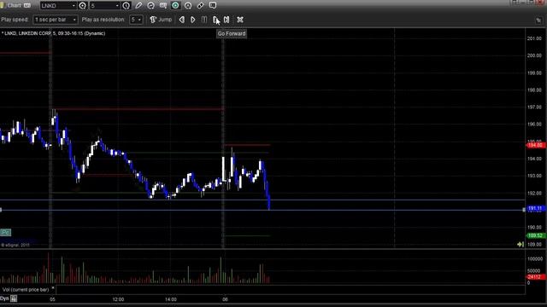The height and width of the screenshot is (307, 547).
Task: Click the Go Forward step button
Action: tap(215, 20)
